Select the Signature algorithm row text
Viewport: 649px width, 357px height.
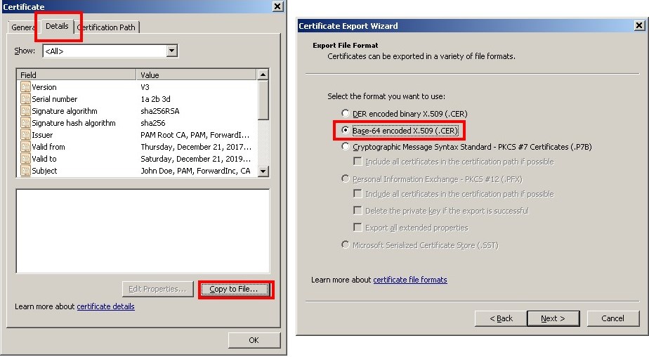click(x=65, y=111)
